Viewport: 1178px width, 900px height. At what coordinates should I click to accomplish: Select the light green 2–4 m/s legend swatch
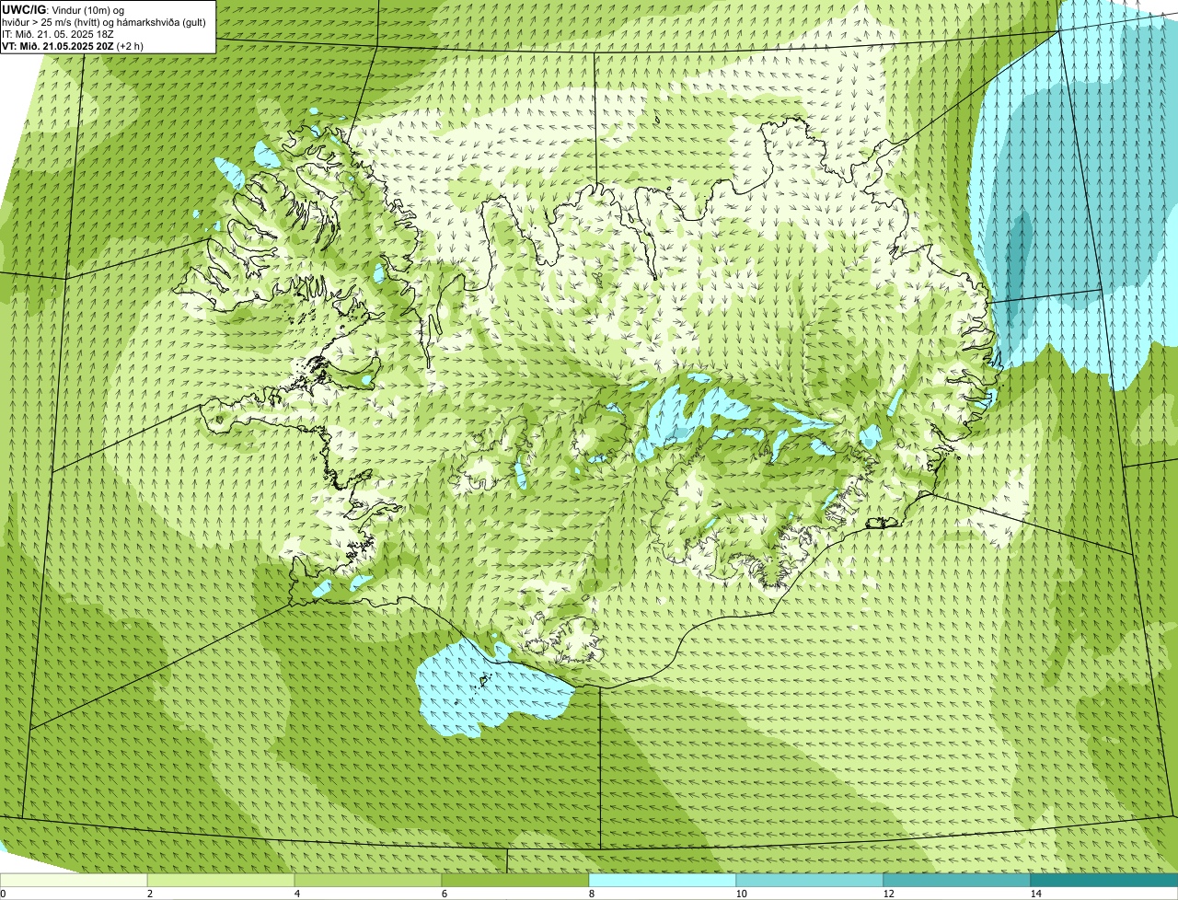(x=221, y=880)
